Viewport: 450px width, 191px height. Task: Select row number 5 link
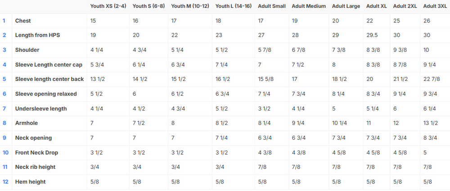coord(4,80)
